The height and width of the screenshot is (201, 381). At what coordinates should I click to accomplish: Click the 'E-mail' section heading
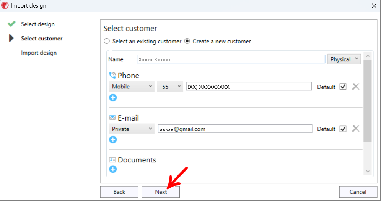(x=128, y=118)
